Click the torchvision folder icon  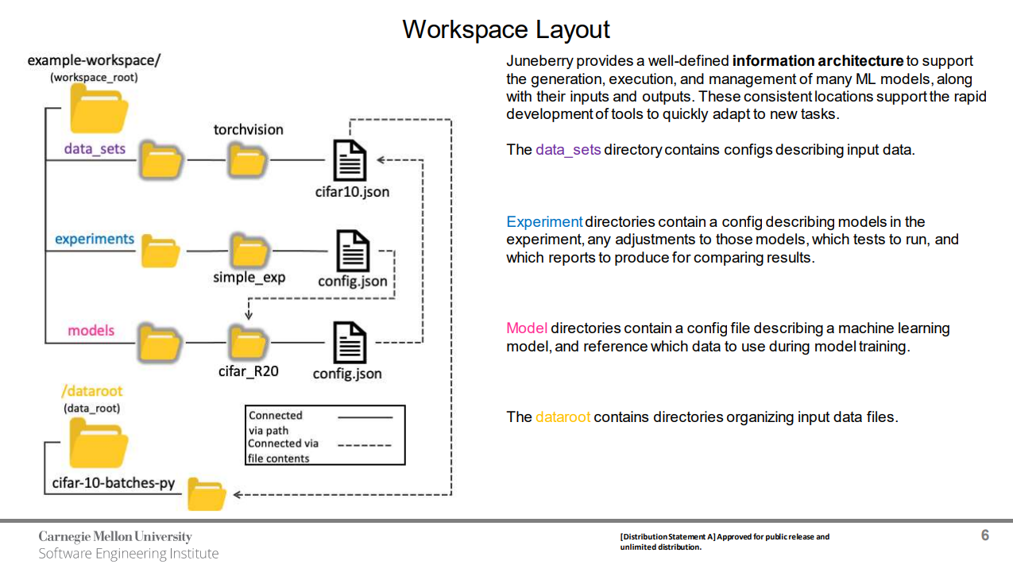coord(248,160)
